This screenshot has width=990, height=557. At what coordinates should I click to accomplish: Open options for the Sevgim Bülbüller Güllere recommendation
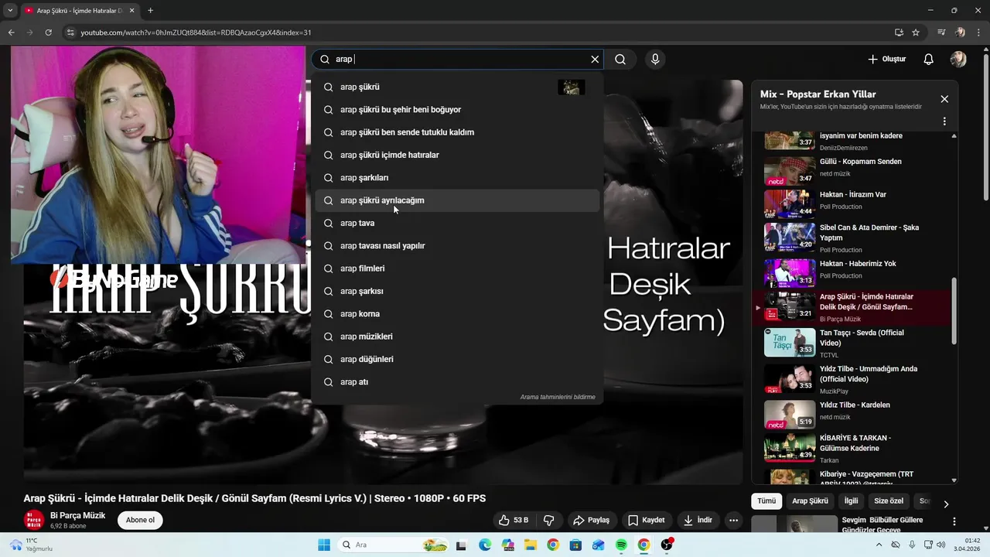coord(954,522)
